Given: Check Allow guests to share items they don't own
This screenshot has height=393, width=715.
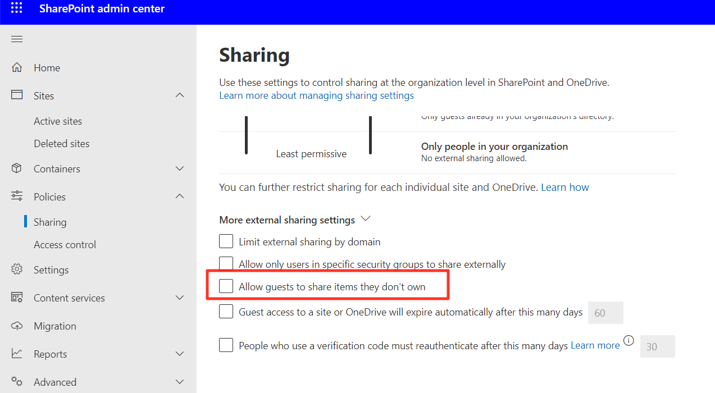Looking at the screenshot, I should tap(226, 286).
